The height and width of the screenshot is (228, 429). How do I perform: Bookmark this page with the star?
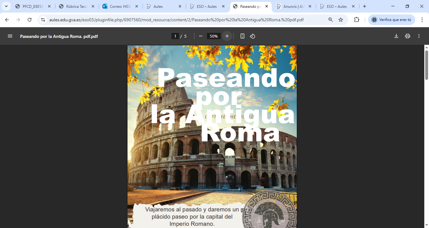point(341,20)
